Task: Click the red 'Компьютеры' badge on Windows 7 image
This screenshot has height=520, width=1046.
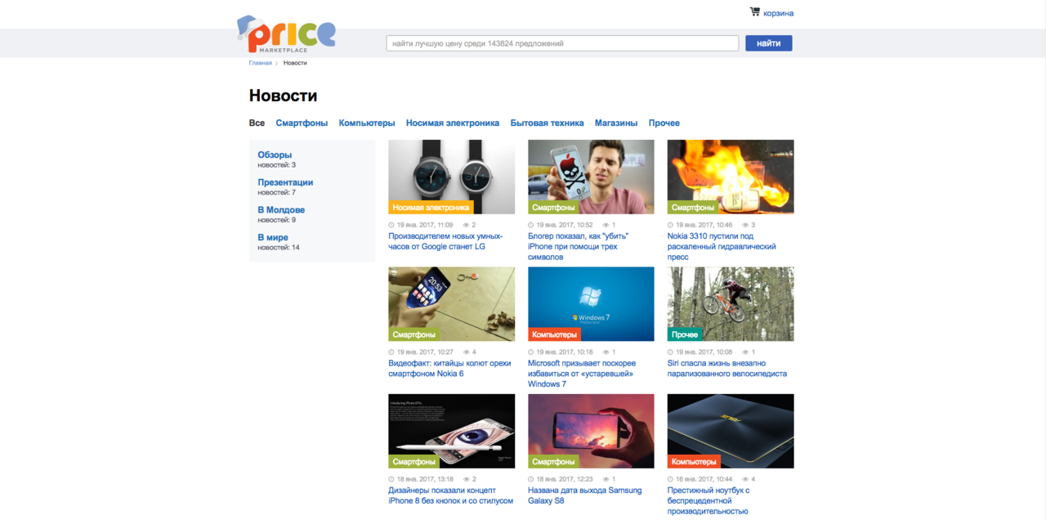Action: 555,334
